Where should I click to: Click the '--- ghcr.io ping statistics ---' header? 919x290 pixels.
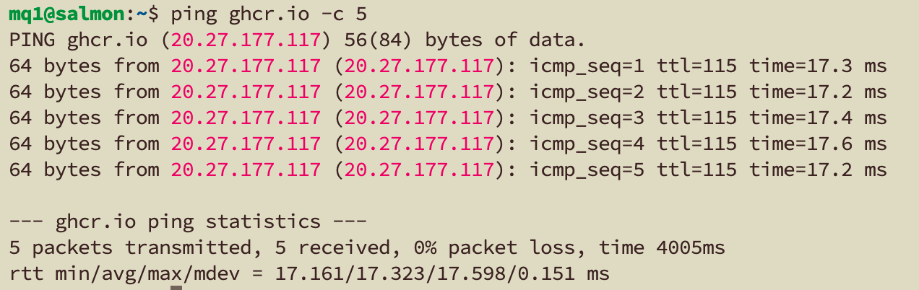click(x=188, y=221)
